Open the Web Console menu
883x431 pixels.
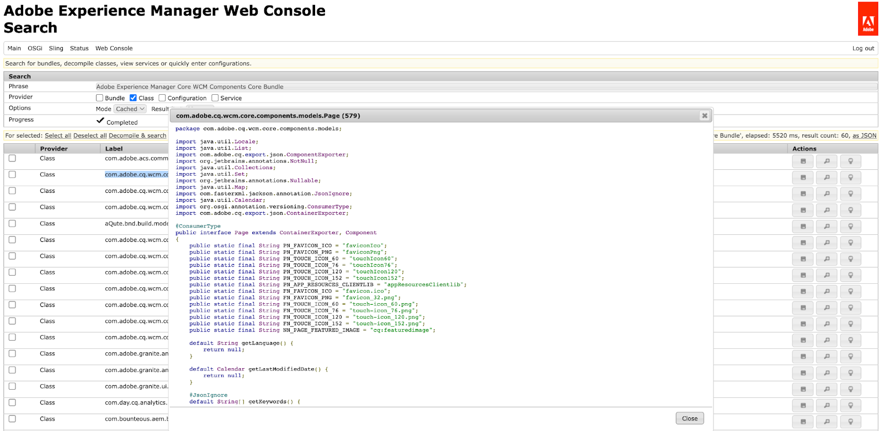pyautogui.click(x=114, y=49)
